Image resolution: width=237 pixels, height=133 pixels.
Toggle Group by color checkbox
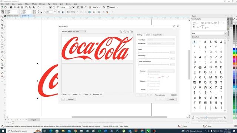point(148,86)
